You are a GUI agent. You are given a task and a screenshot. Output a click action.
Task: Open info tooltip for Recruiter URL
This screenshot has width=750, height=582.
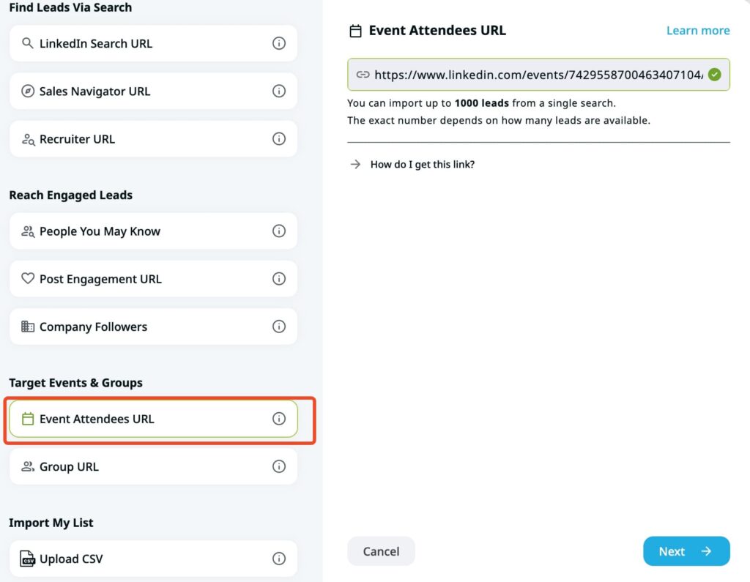[x=278, y=139]
